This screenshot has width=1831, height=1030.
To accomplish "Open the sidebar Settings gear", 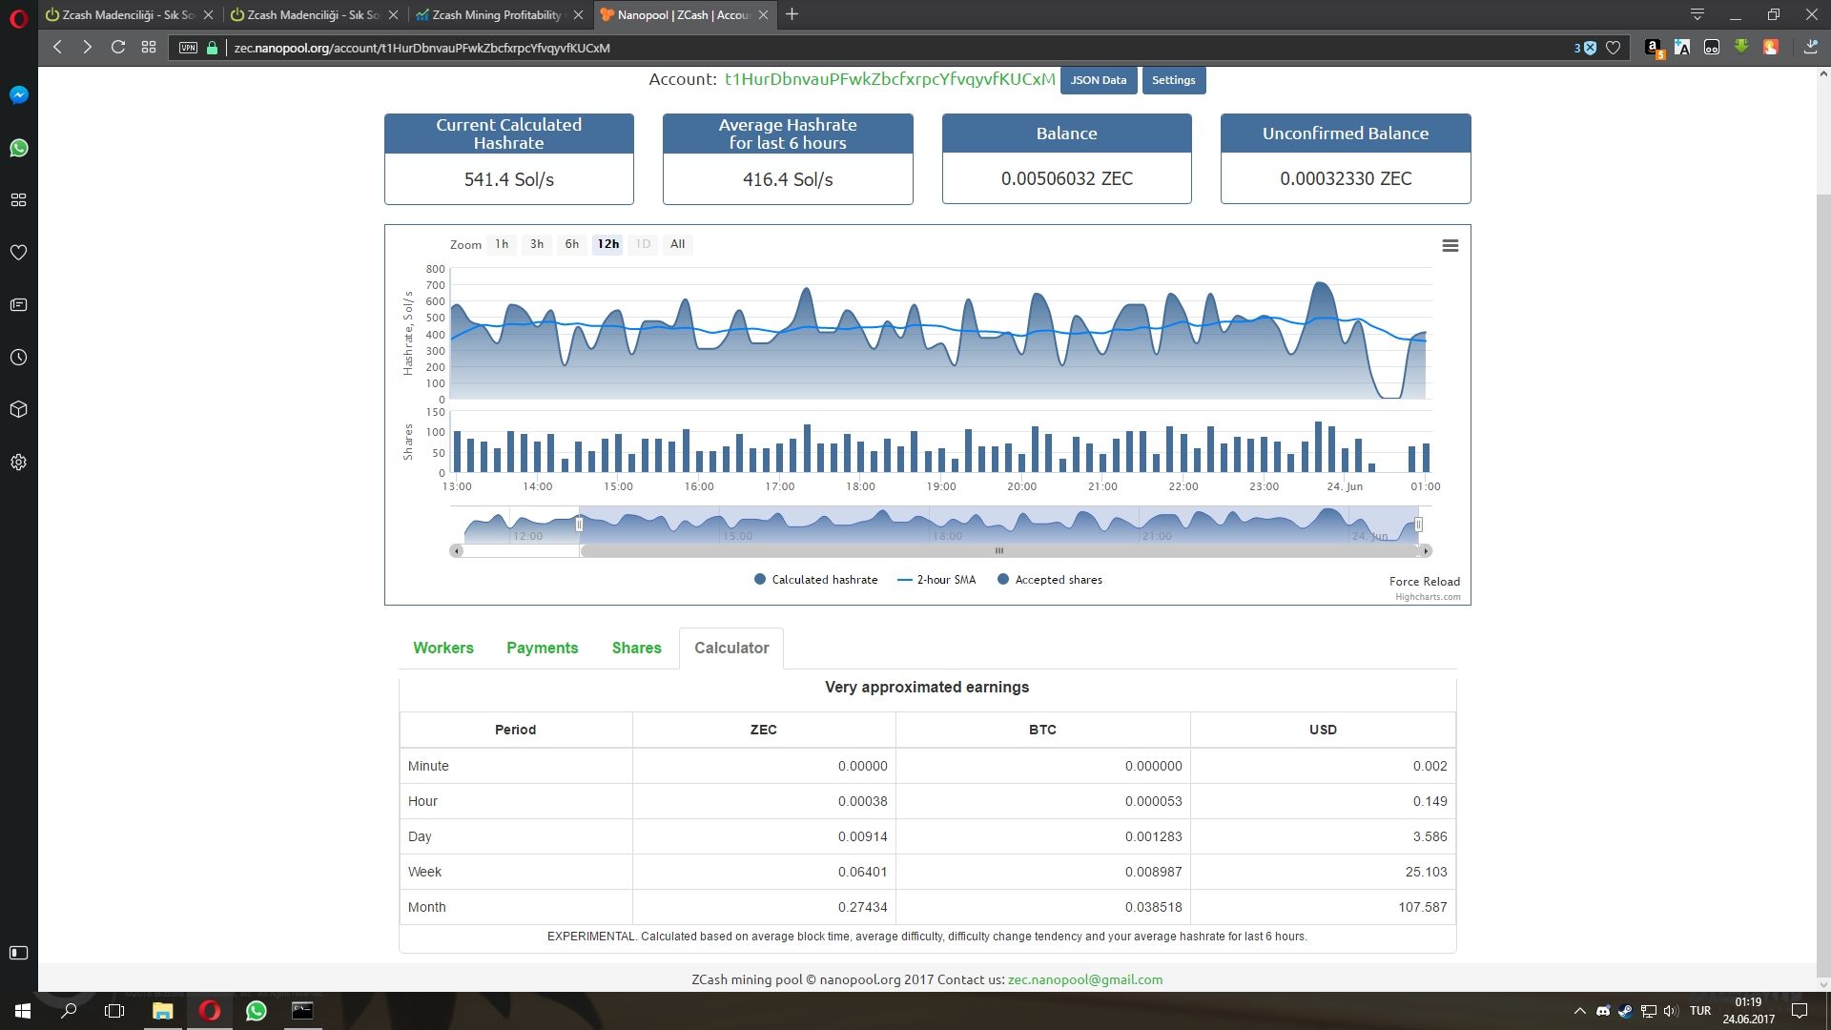I will click(18, 463).
